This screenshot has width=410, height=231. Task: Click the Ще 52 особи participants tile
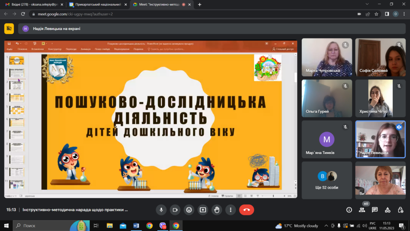tap(327, 180)
